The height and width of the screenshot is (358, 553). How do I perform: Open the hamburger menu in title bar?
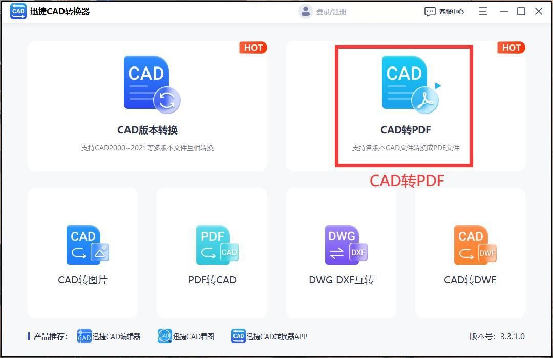(483, 11)
